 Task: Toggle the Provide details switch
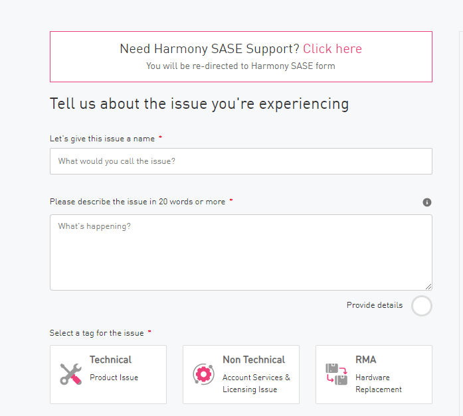pos(421,306)
